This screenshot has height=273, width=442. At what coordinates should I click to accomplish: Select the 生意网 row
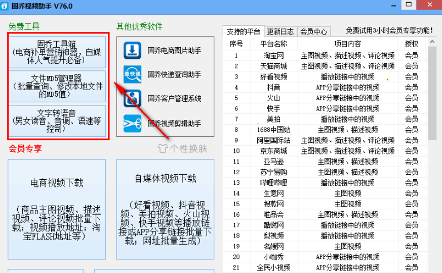pyautogui.click(x=325, y=193)
